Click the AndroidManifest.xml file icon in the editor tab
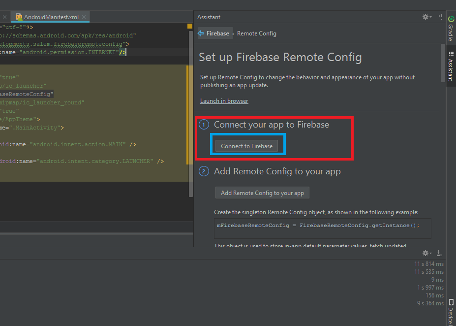The height and width of the screenshot is (326, 456). click(x=19, y=16)
